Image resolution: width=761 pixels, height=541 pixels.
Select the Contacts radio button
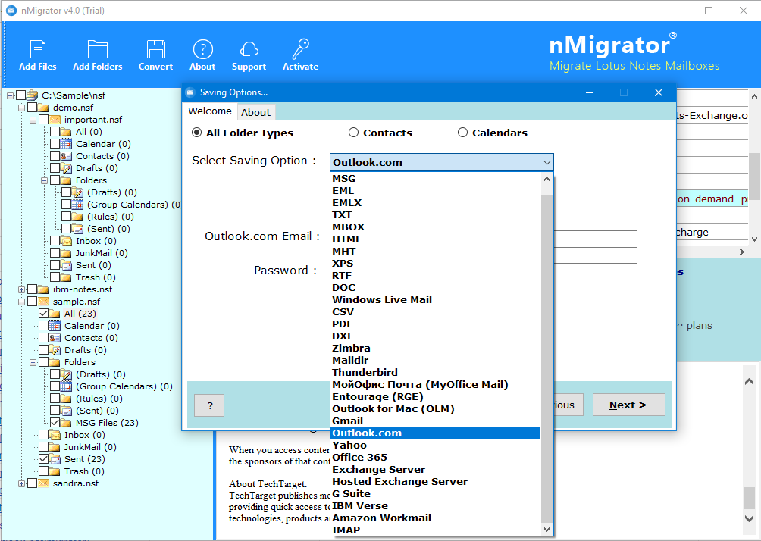click(353, 133)
